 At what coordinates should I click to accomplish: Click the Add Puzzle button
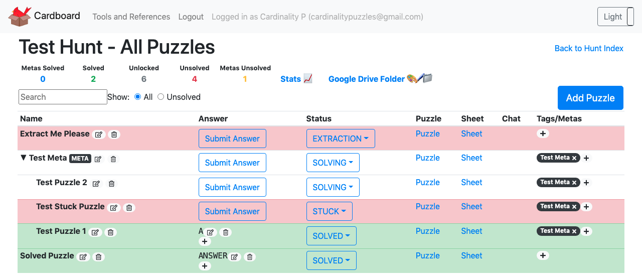(x=590, y=98)
